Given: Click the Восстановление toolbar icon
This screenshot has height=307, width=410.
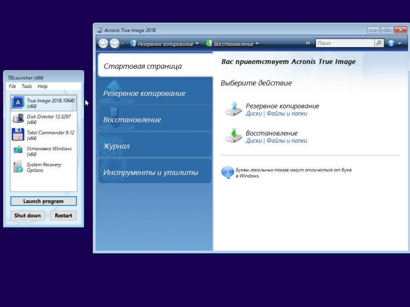Looking at the screenshot, I should 209,43.
